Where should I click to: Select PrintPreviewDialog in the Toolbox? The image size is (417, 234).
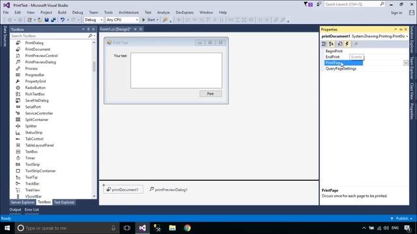click(40, 62)
